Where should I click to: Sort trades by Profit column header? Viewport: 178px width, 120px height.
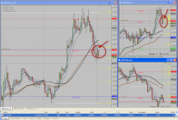click(x=168, y=112)
